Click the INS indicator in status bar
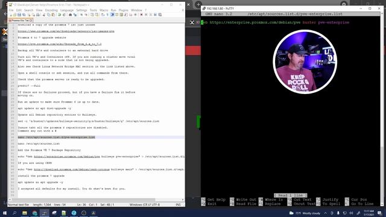The height and width of the screenshot is (217, 386). pos(178,205)
